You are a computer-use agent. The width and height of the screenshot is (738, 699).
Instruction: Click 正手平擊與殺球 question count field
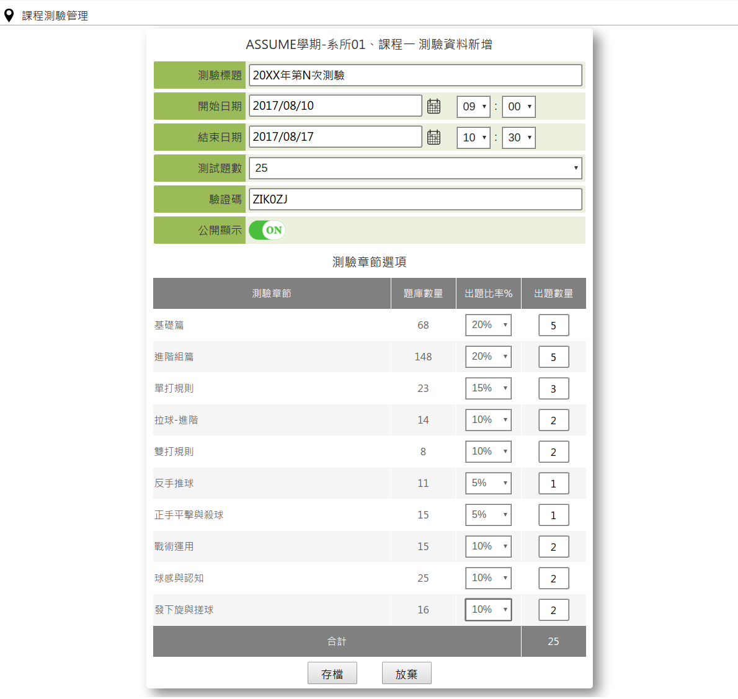pos(553,515)
